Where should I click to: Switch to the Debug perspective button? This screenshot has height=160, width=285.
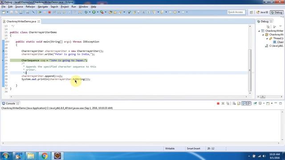pos(277,12)
